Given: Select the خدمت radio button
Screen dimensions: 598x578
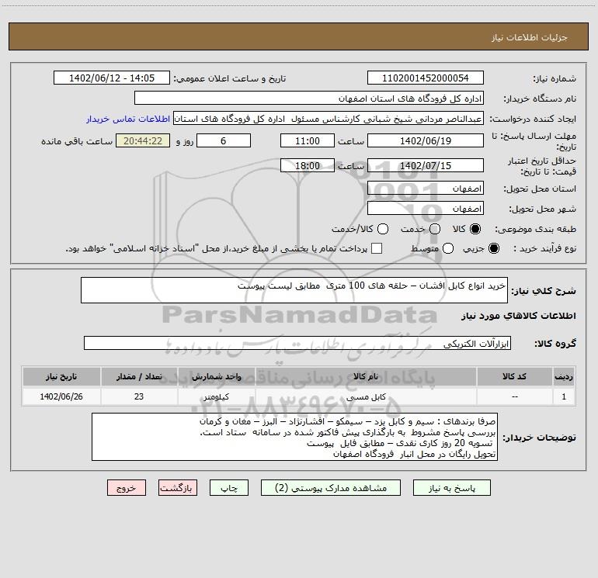Looking at the screenshot, I should [x=435, y=229].
